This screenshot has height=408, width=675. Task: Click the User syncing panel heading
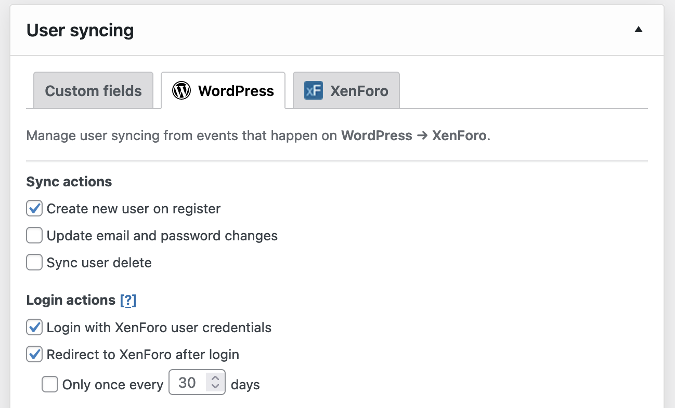click(x=80, y=31)
